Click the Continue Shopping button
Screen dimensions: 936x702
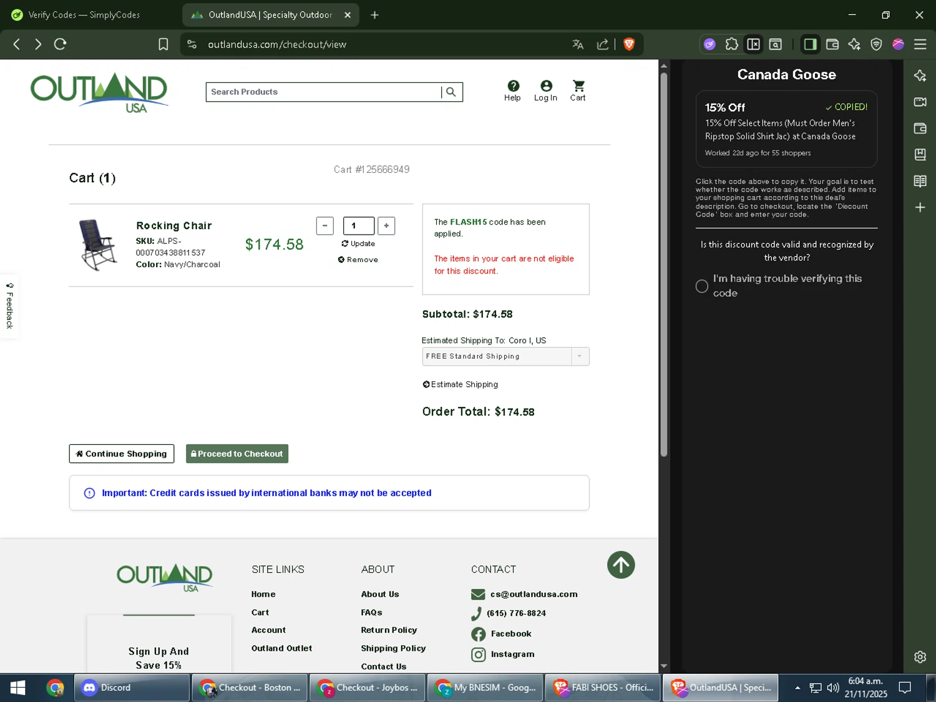[x=122, y=454]
